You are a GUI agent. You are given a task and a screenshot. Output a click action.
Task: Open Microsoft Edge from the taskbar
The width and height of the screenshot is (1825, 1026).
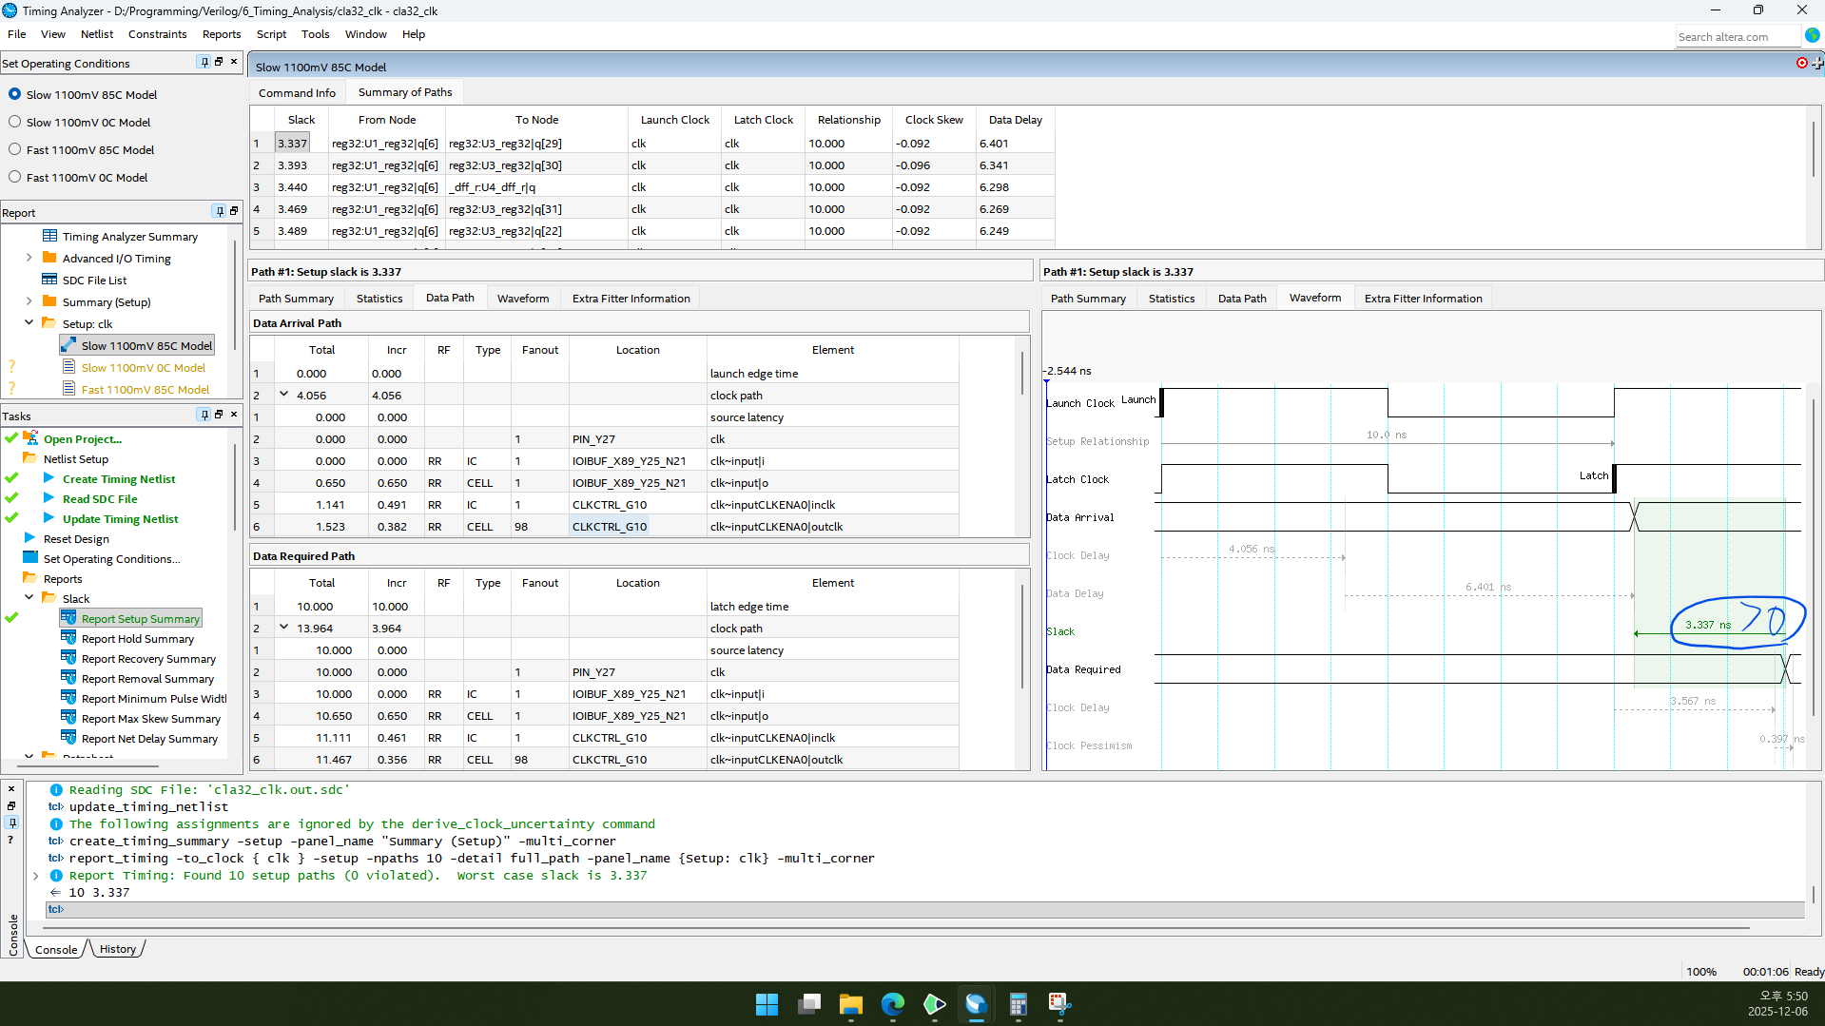892,1004
